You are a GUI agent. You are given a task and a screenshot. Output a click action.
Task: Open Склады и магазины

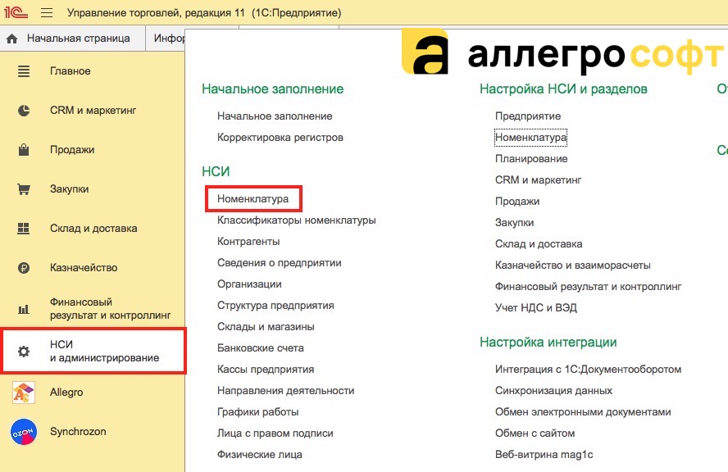[266, 327]
